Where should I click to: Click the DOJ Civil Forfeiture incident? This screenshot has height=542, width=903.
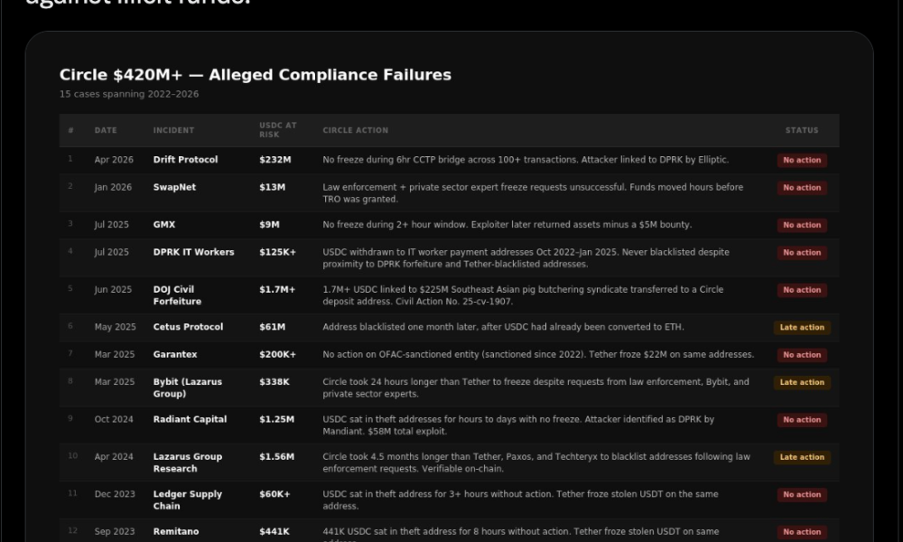[x=177, y=295]
